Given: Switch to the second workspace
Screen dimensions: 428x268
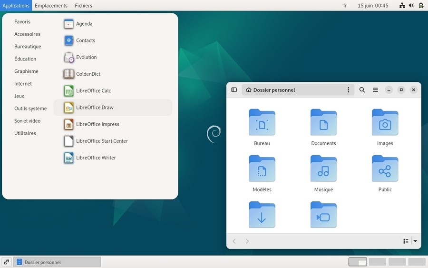Looking at the screenshot, I should [x=377, y=262].
